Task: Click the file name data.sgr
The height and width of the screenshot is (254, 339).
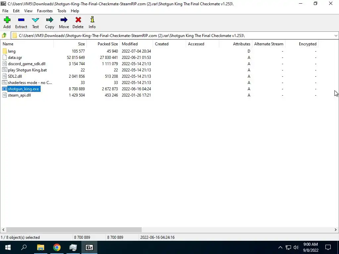Action: 15,58
